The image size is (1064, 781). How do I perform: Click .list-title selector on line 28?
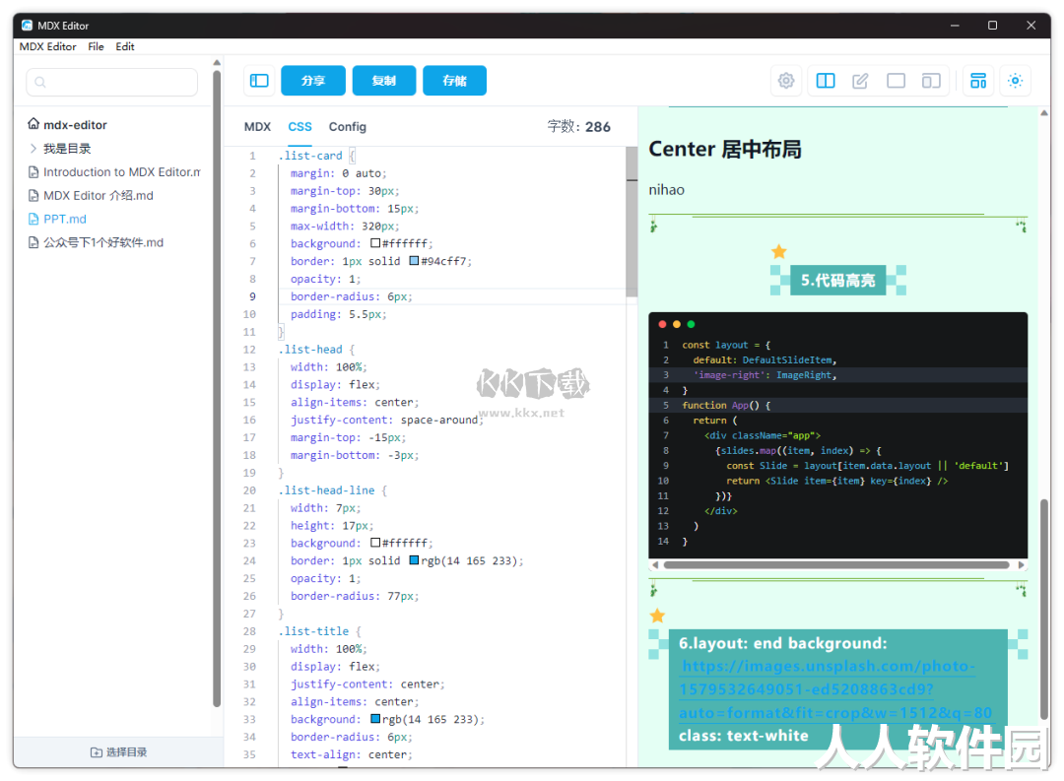(313, 631)
